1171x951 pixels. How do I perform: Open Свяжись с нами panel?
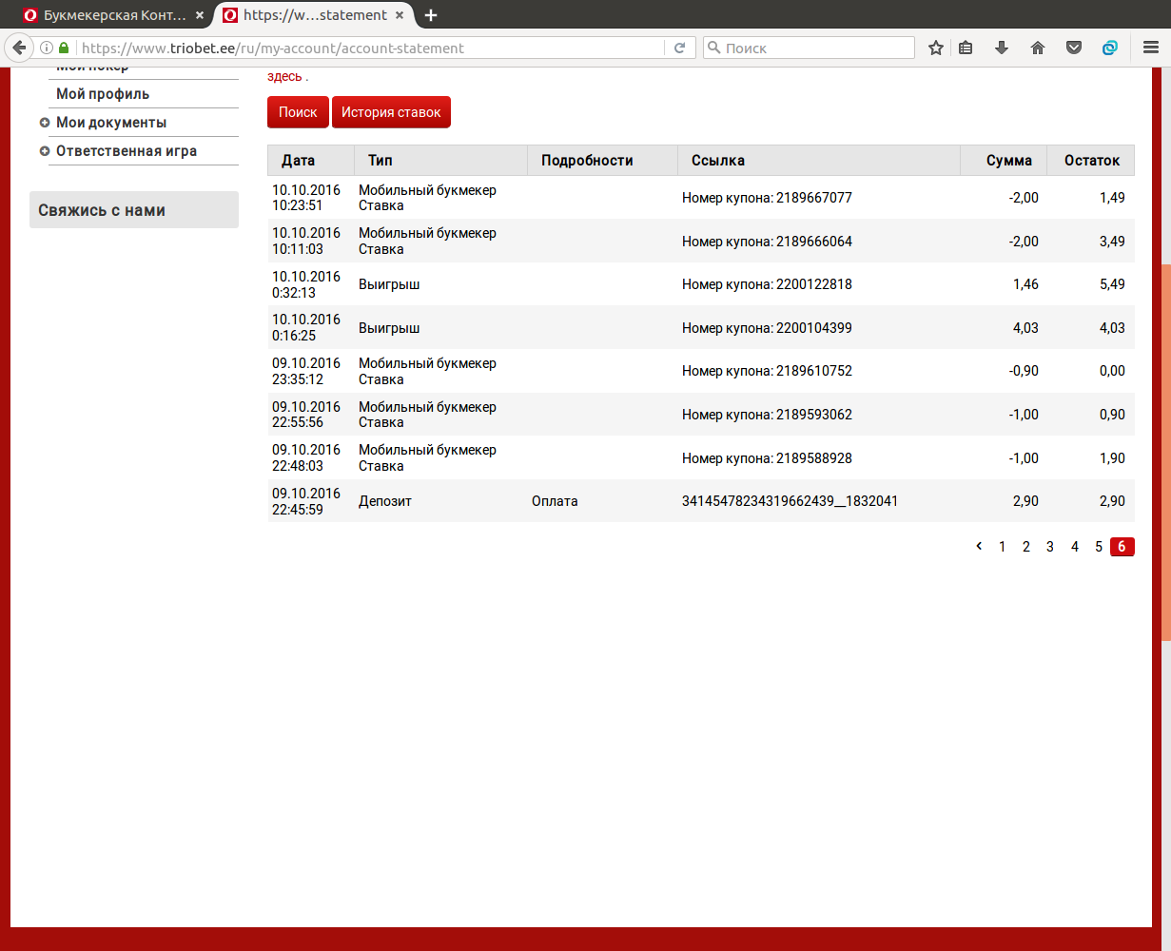tap(134, 210)
